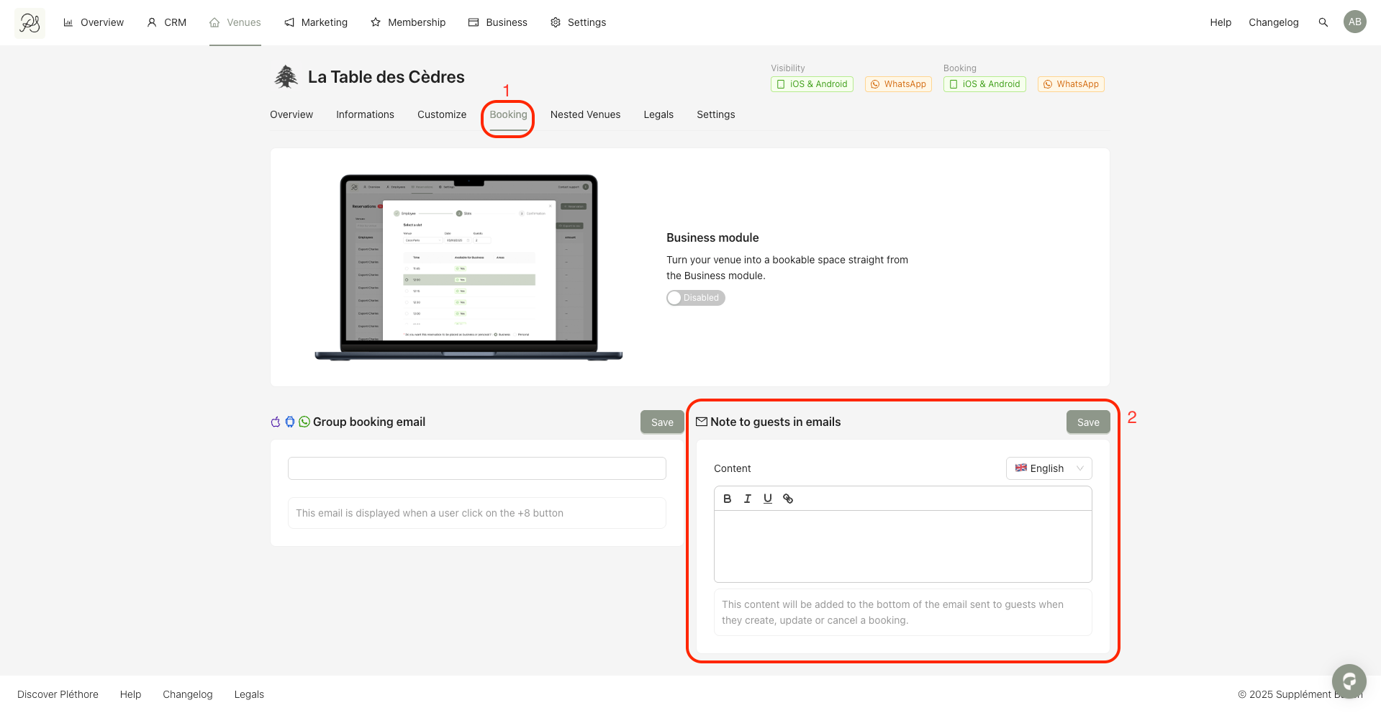Select the Booking tab
This screenshot has height=713, width=1381.
click(x=508, y=114)
